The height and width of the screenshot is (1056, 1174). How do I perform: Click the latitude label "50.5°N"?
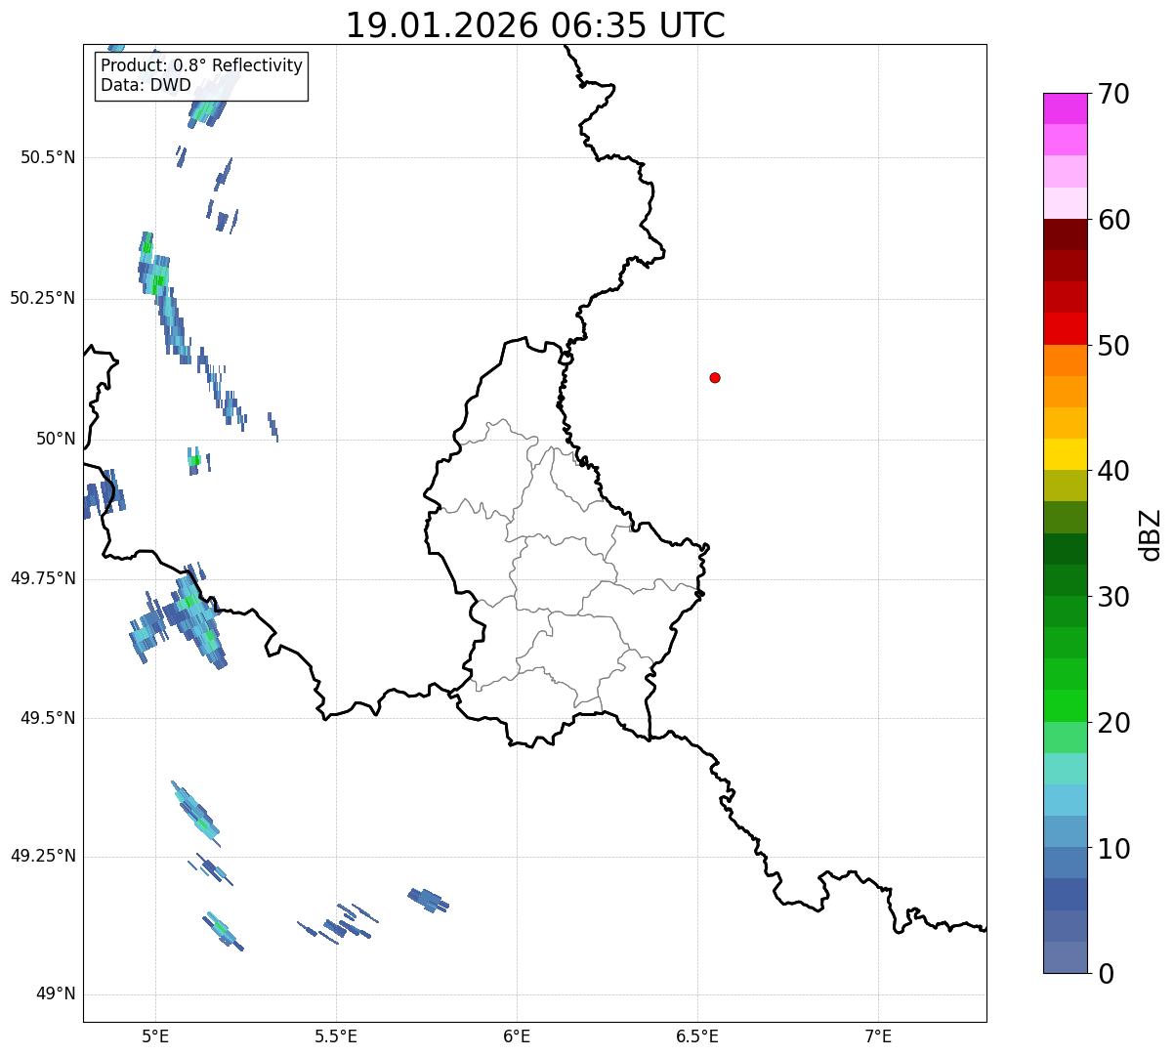[48, 157]
